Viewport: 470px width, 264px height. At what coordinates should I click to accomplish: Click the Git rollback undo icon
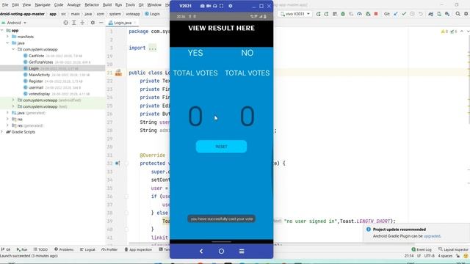point(421,14)
